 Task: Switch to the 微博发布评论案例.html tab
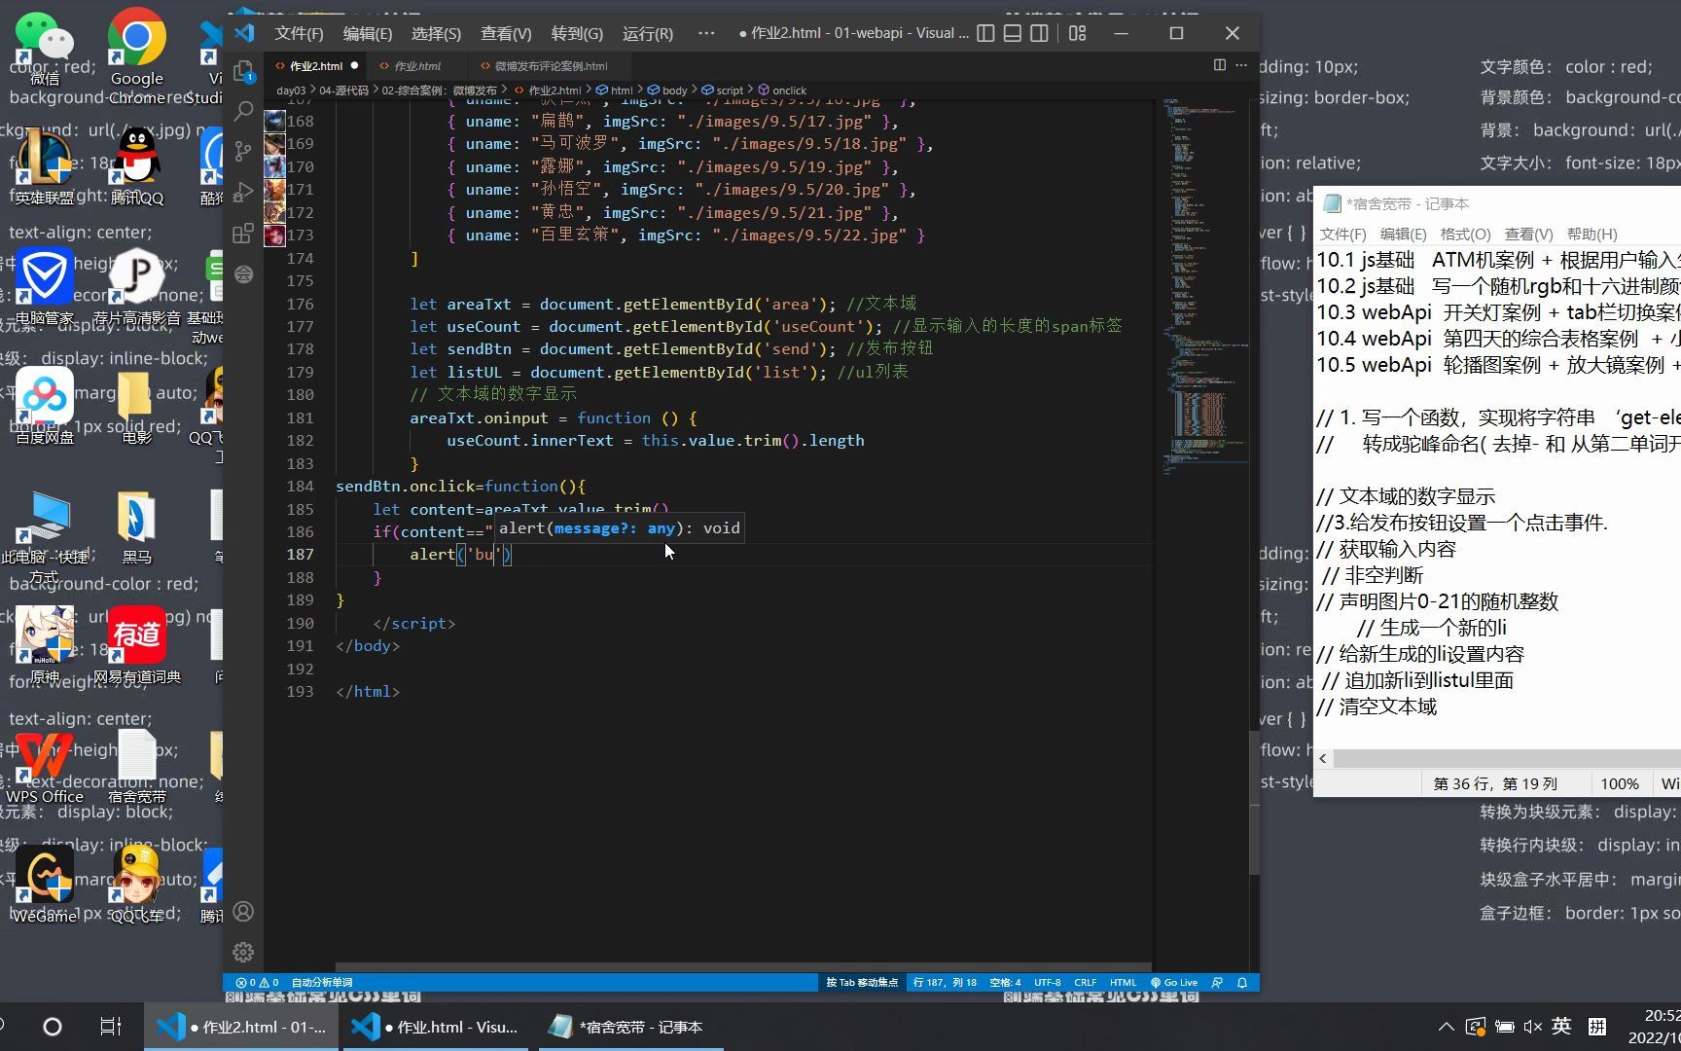(551, 66)
